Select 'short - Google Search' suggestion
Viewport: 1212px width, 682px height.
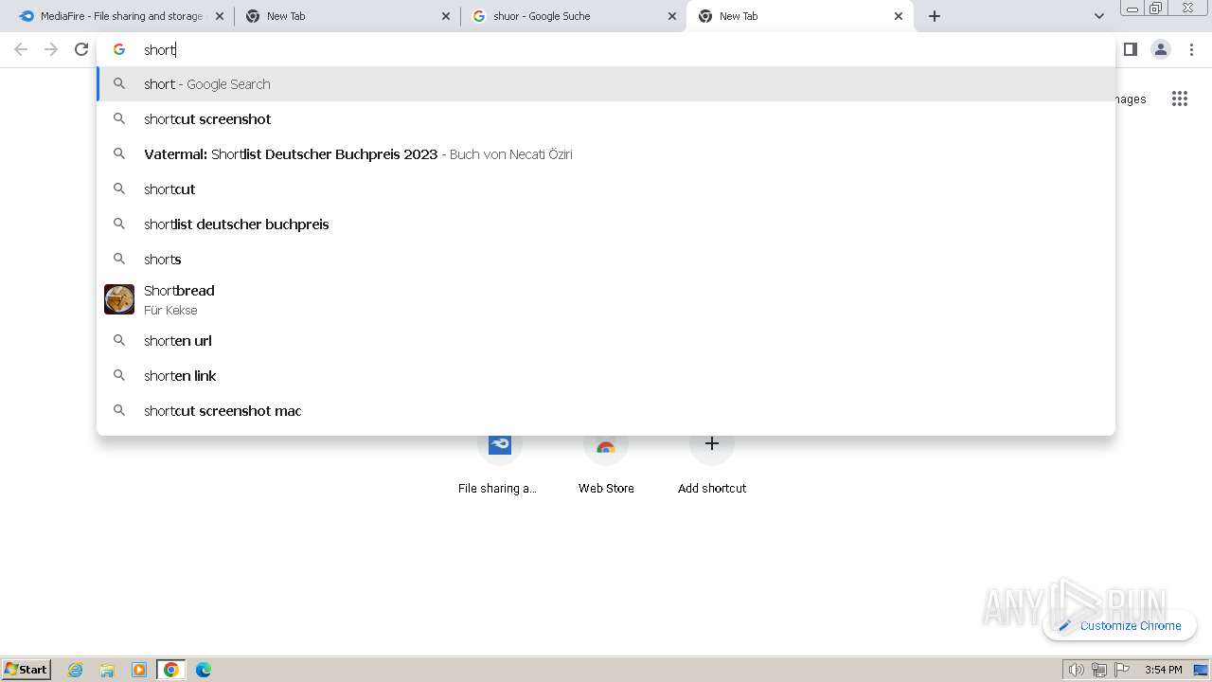point(606,84)
